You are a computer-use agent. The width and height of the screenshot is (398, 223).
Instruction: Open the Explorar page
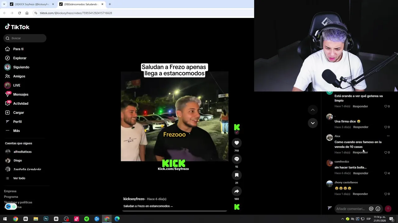pos(16,58)
